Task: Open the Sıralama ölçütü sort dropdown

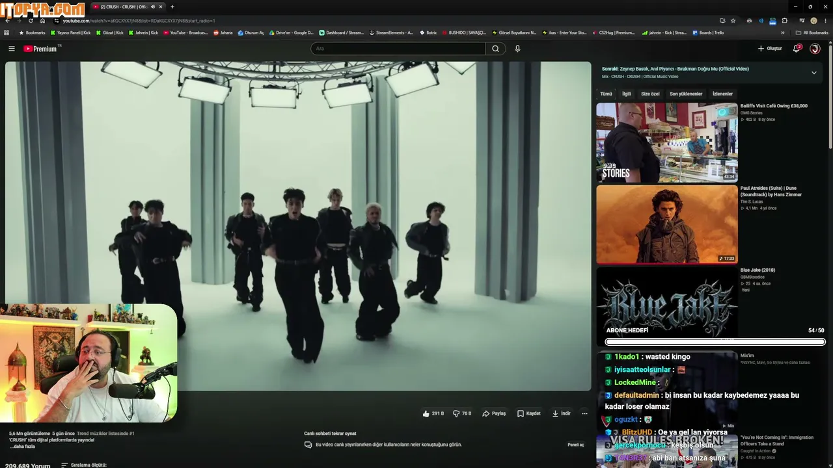Action: [x=84, y=465]
